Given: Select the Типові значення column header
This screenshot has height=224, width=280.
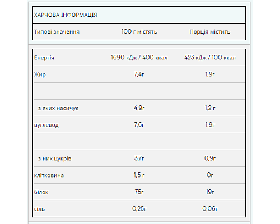Looking at the screenshot, I should tap(57, 32).
